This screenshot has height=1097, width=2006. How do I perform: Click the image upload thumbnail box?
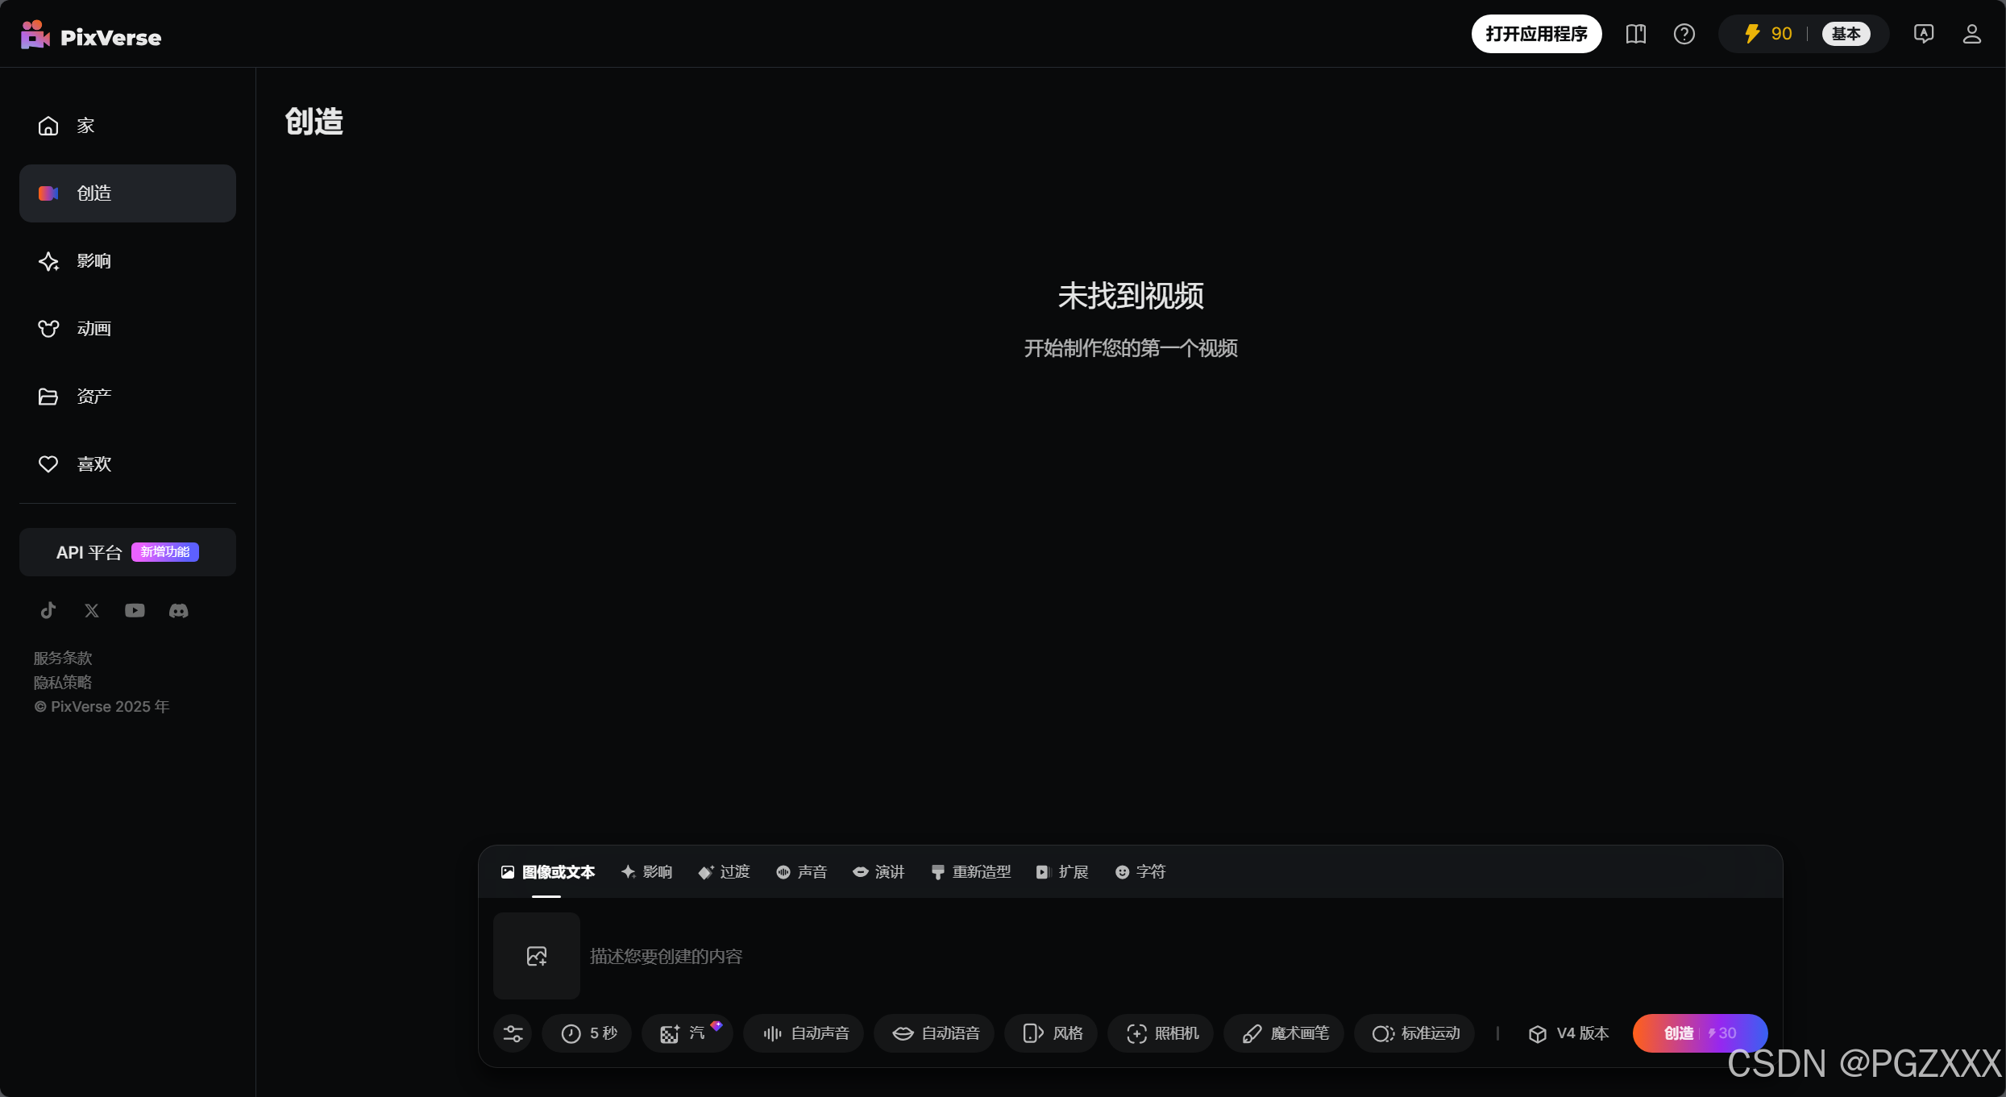tap(537, 956)
